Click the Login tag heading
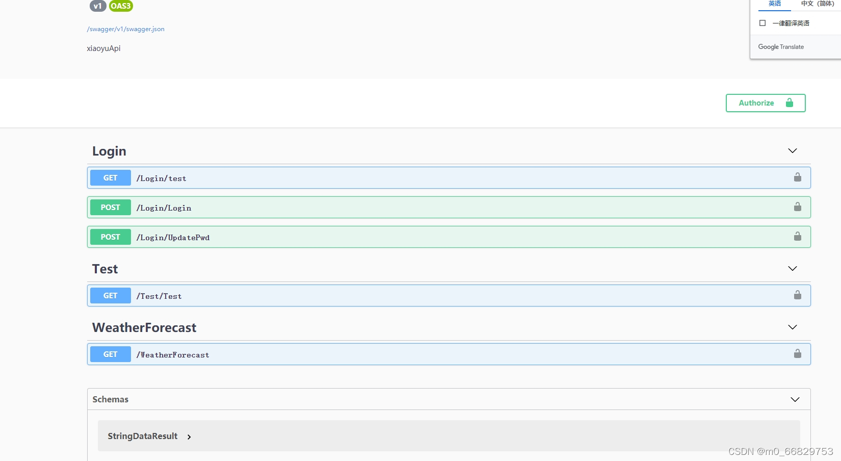 click(109, 151)
